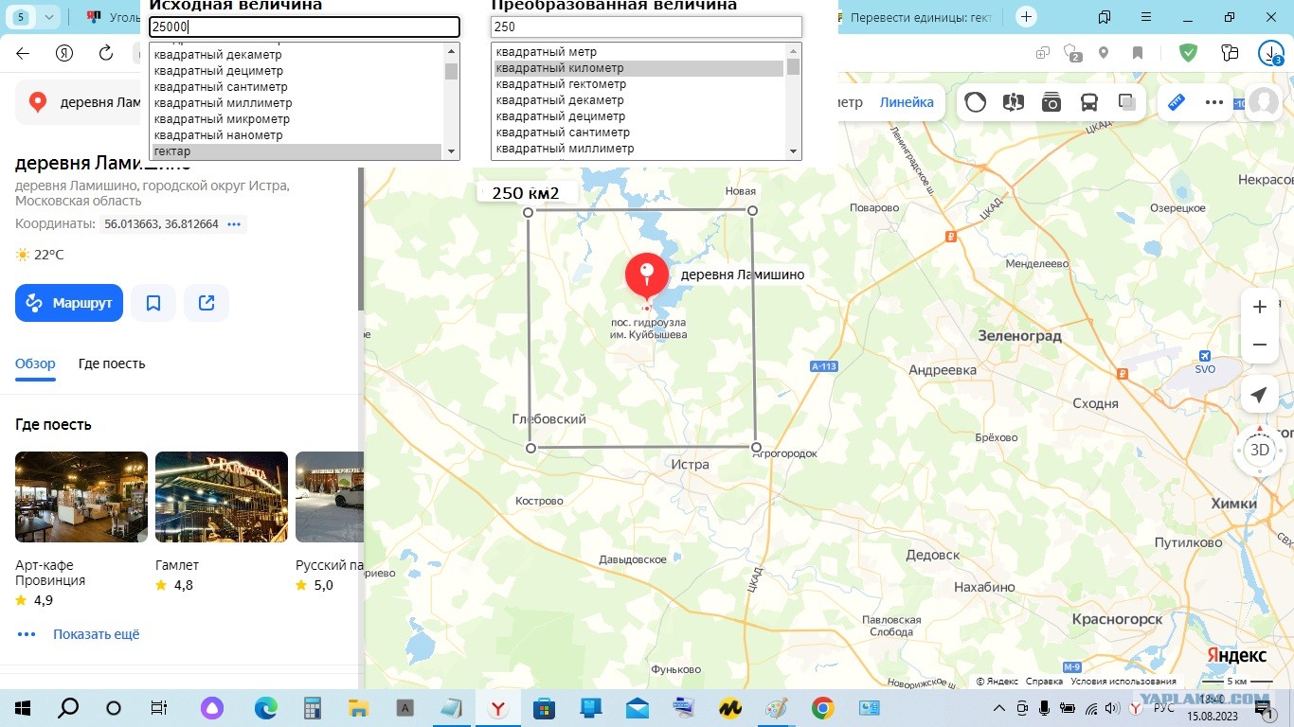Open the three-dots map tools menu
The width and height of the screenshot is (1294, 727).
click(1214, 102)
